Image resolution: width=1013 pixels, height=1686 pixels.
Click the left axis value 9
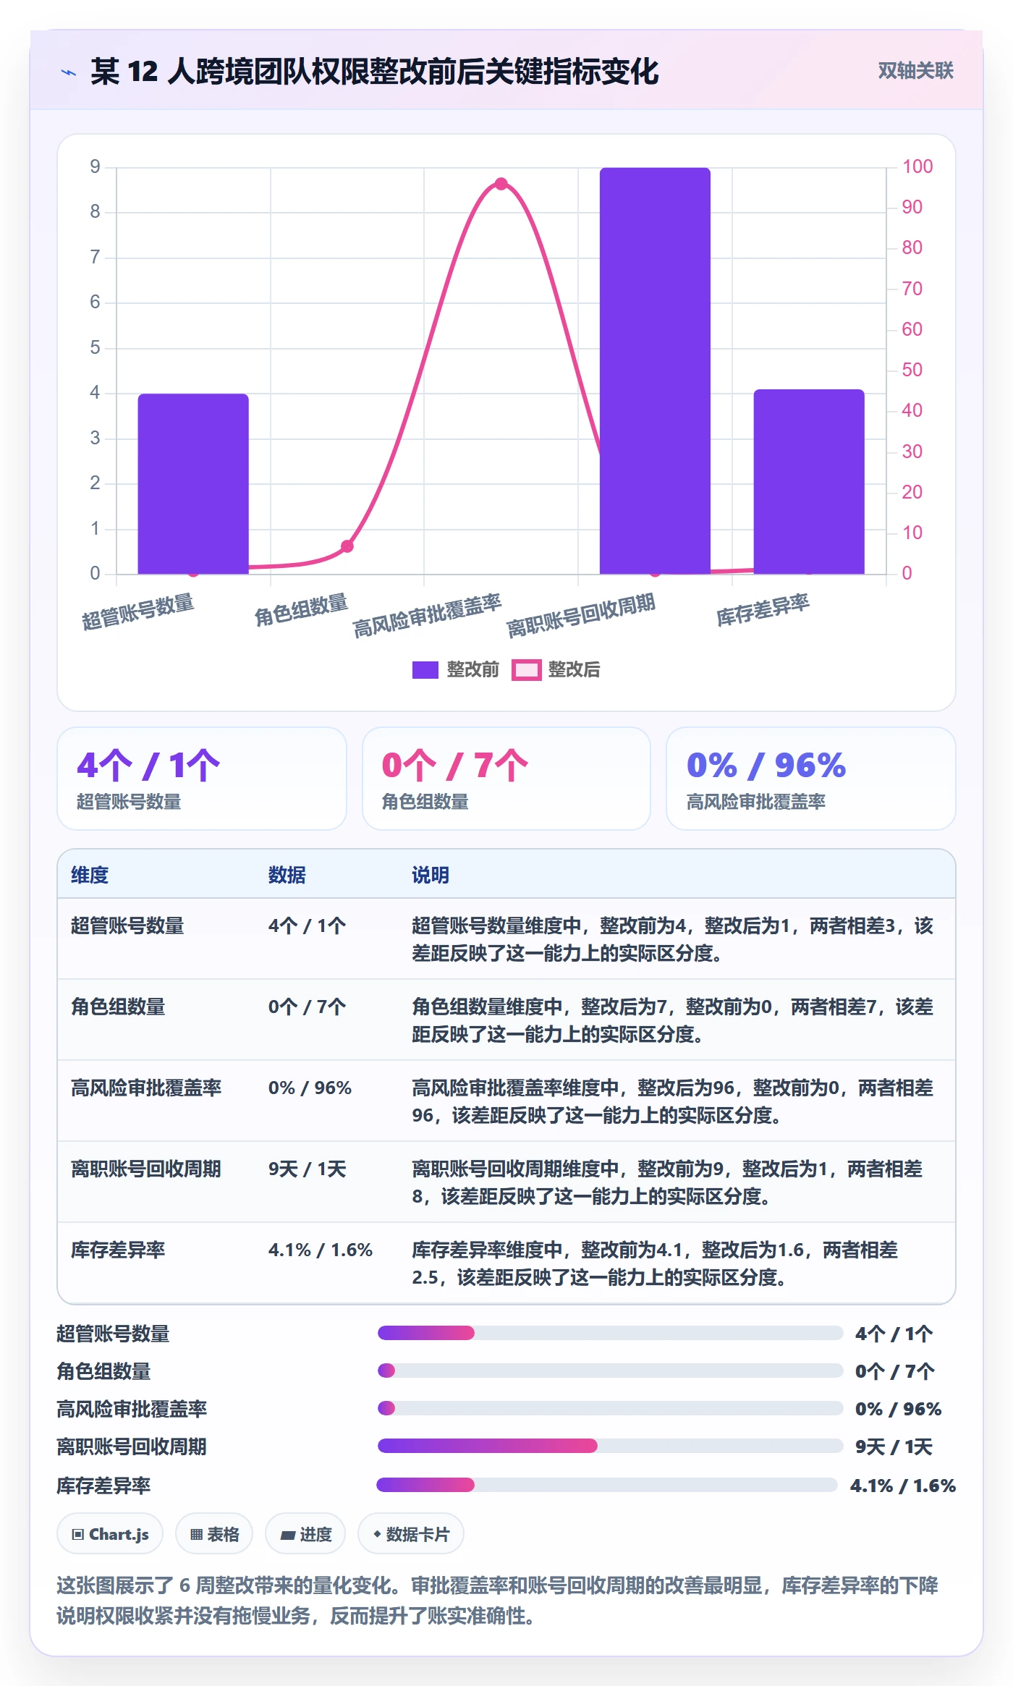[95, 167]
